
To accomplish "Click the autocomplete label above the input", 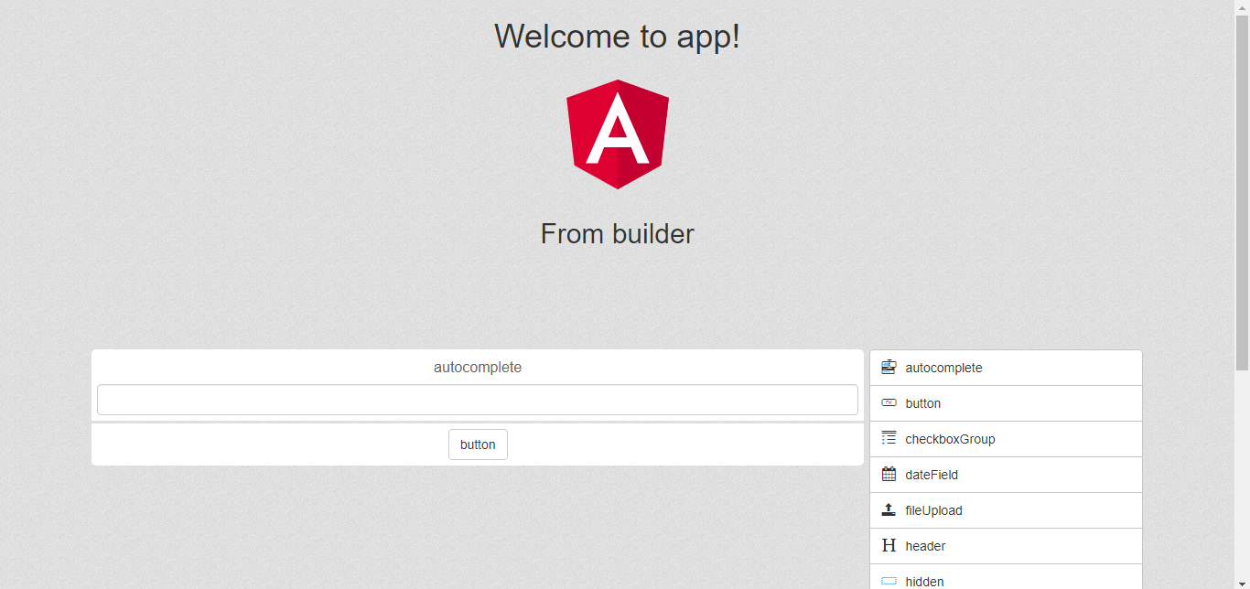I will 478,367.
